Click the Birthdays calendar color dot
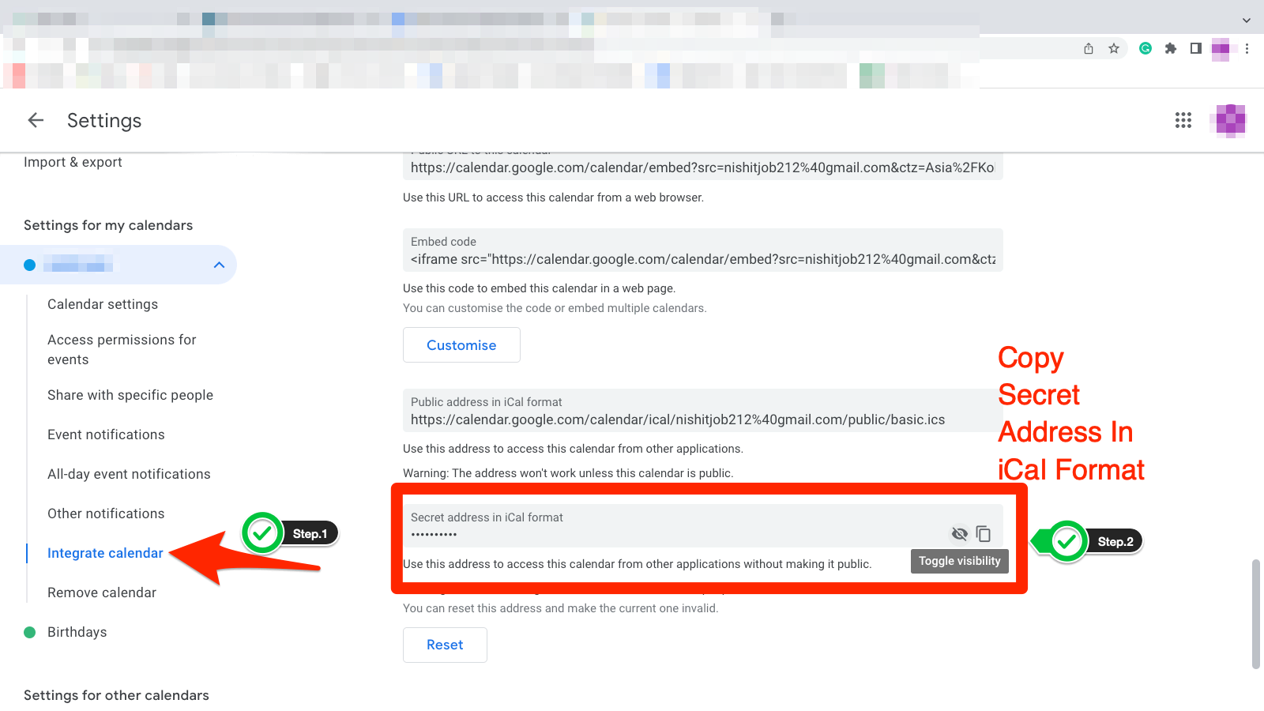Viewport: 1264px width, 711px height. pos(30,632)
